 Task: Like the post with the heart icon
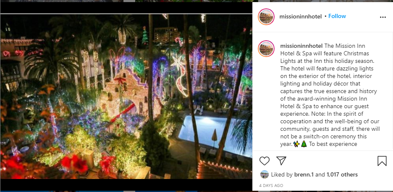click(264, 161)
